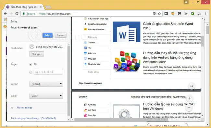The width and height of the screenshot is (211, 128).
Task: Expand More settings
Action: (24, 108)
